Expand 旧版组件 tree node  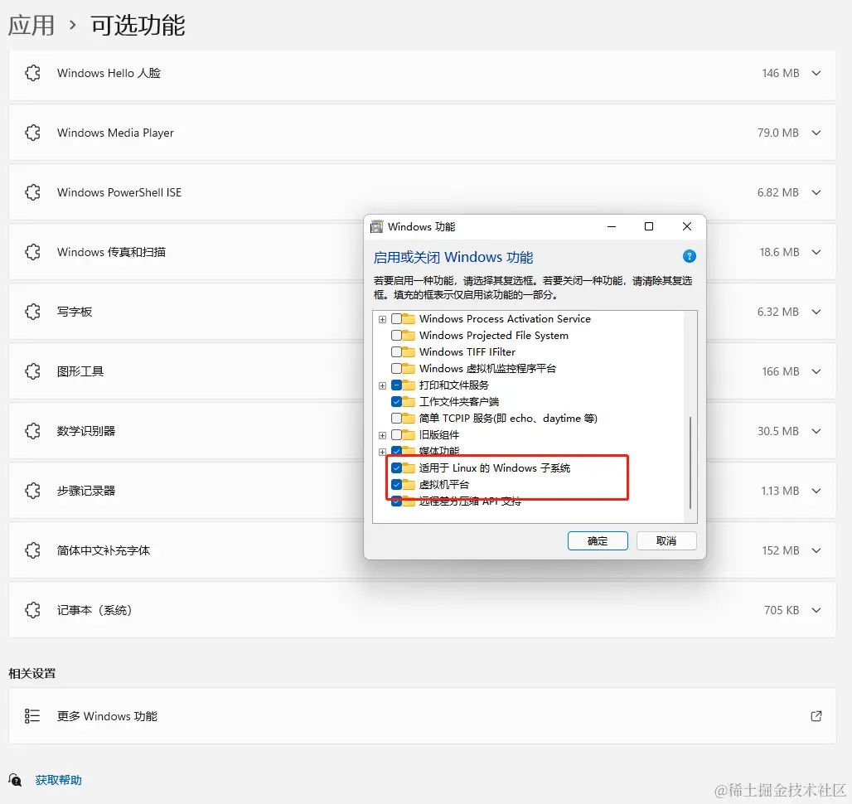pyautogui.click(x=383, y=436)
